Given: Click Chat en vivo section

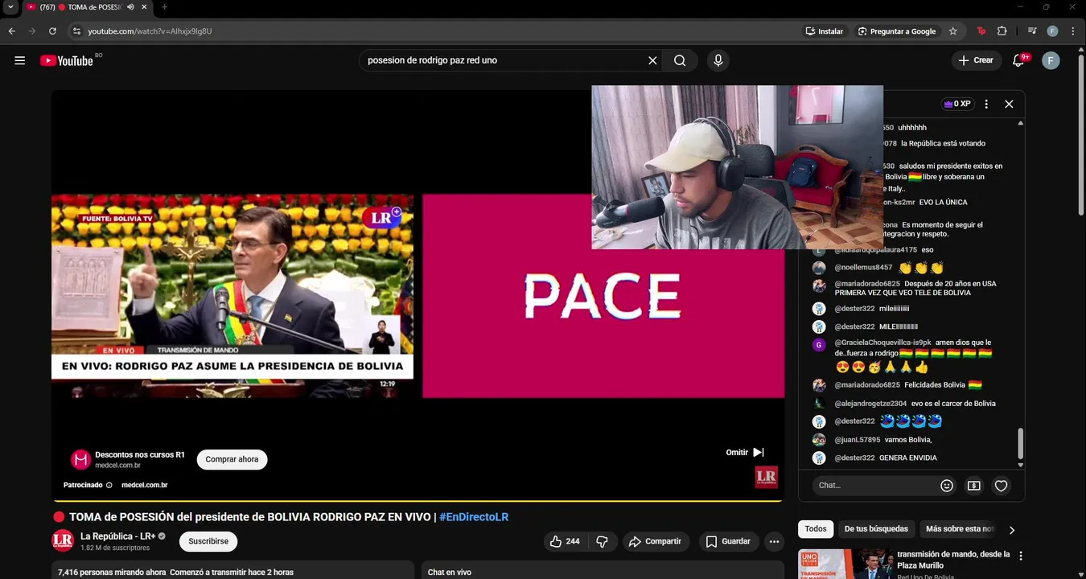Looking at the screenshot, I should coord(603,570).
